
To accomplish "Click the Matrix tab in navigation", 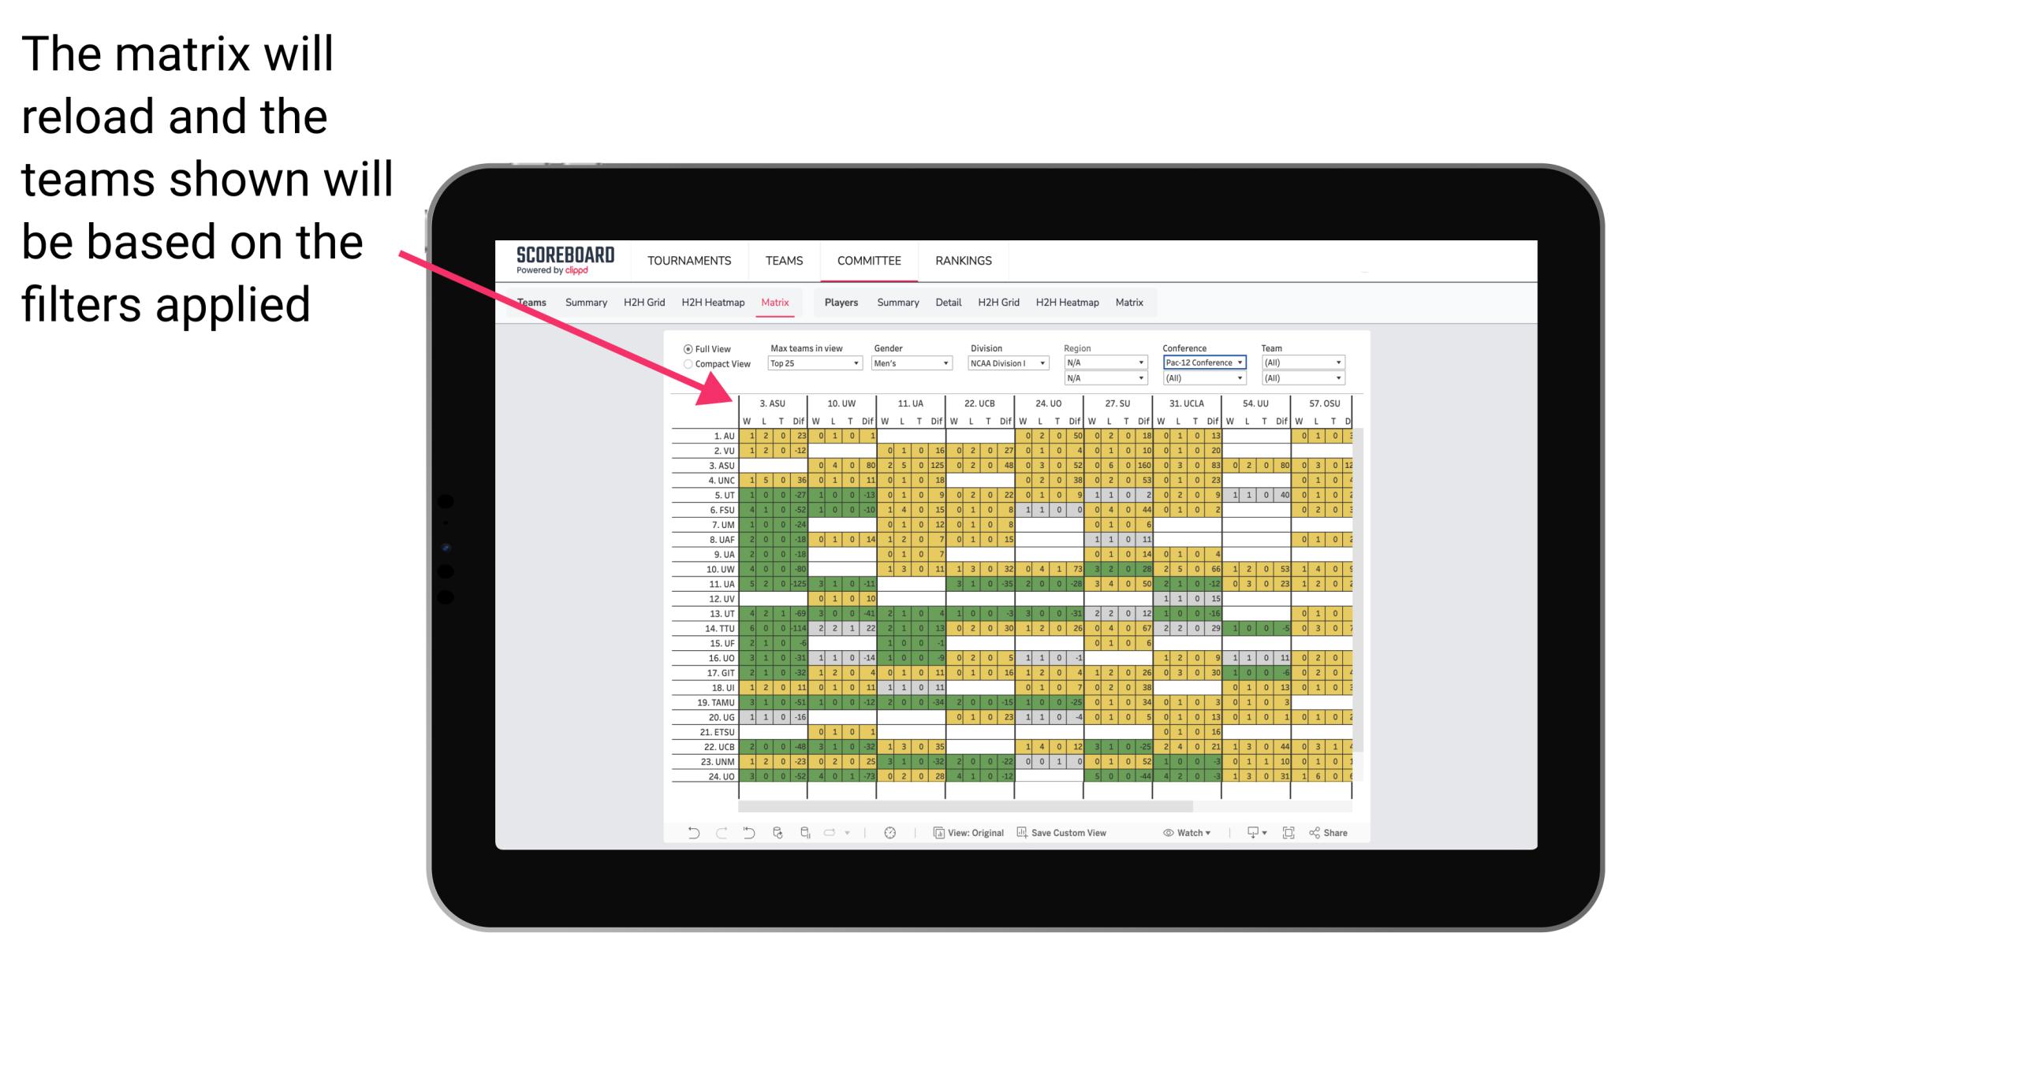I will point(777,302).
